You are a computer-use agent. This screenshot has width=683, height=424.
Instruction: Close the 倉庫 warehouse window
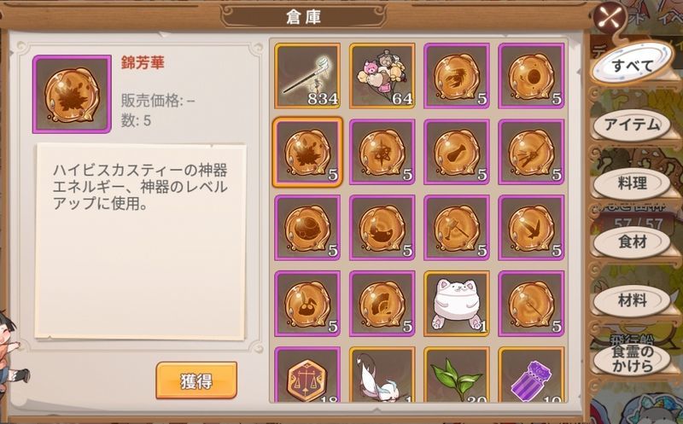(x=611, y=18)
